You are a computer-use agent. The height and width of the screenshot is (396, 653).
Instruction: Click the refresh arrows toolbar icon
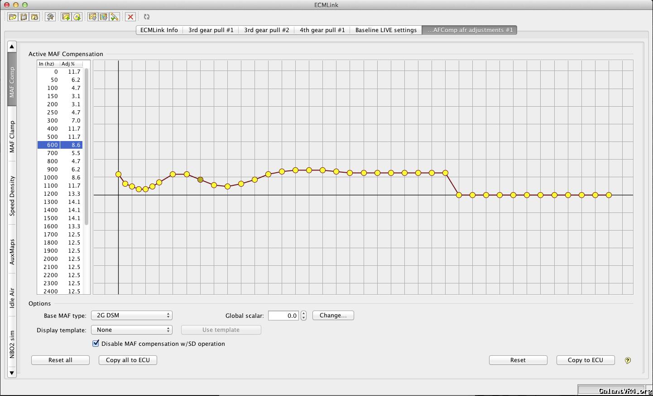click(x=147, y=17)
